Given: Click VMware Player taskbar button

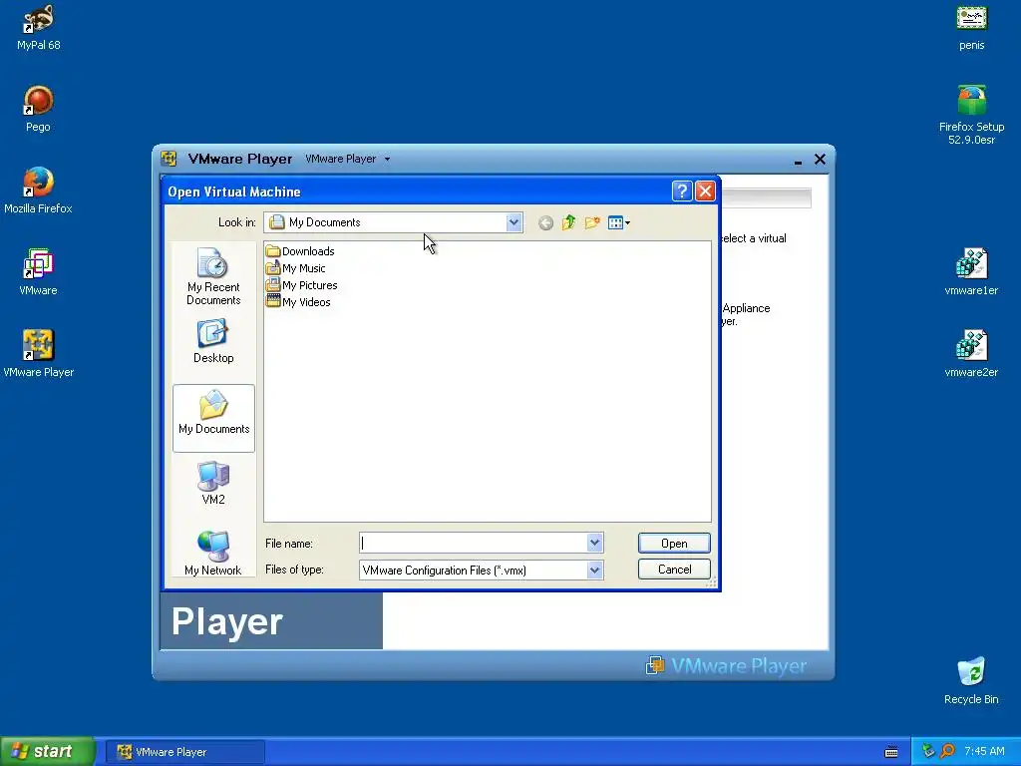Looking at the screenshot, I should pos(184,752).
